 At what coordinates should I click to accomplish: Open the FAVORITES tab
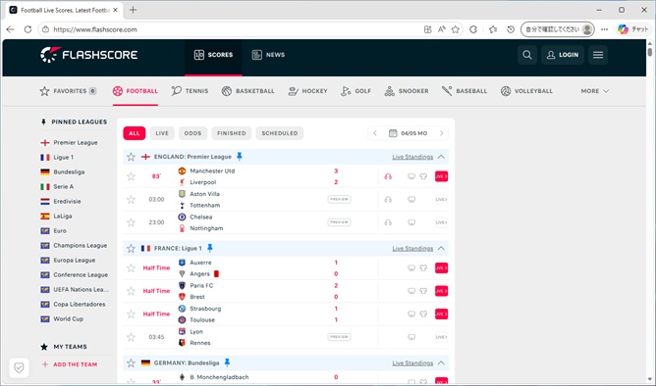pyautogui.click(x=68, y=91)
